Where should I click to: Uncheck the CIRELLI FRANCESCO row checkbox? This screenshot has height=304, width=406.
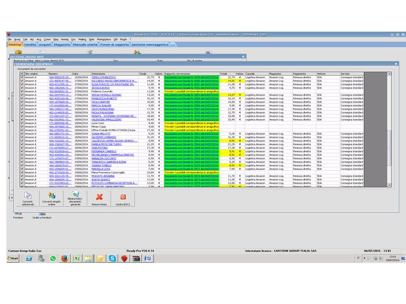tap(22, 77)
